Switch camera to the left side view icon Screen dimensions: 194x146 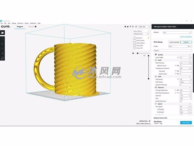tap(133, 27)
